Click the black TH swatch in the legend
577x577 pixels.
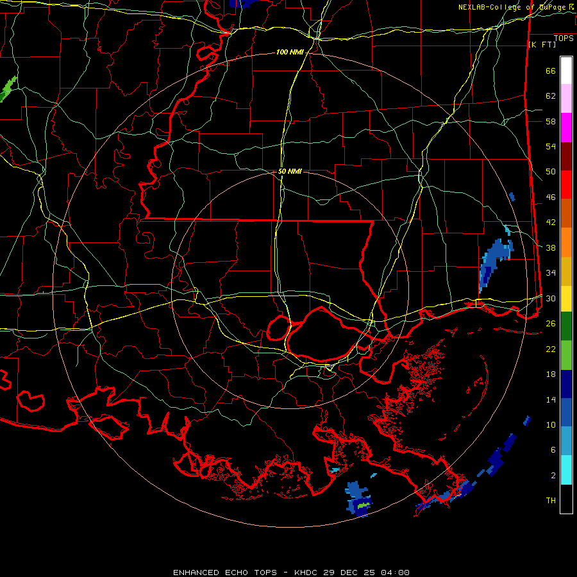[566, 499]
